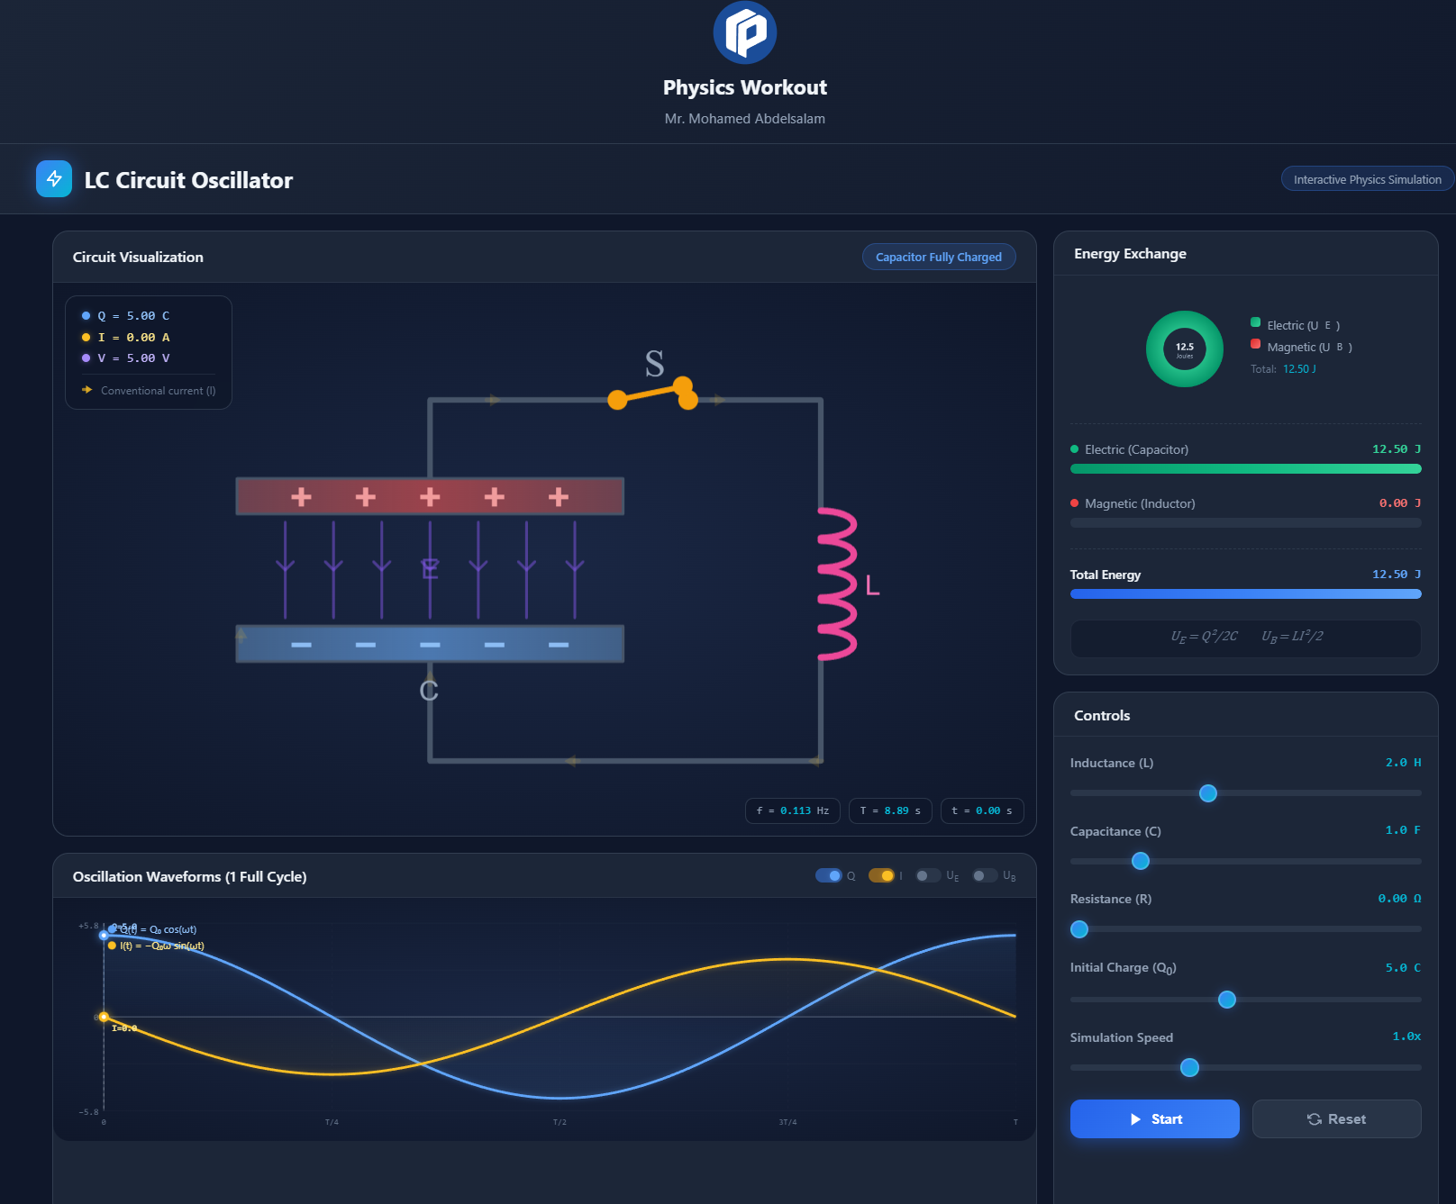Click the Interactive Physics Simulation badge
1456x1204 pixels.
(x=1367, y=179)
